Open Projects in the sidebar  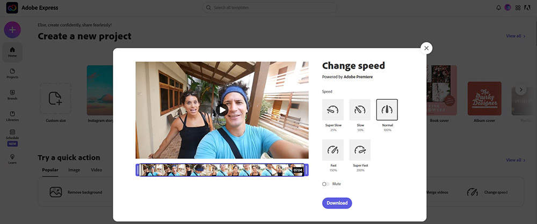12,73
